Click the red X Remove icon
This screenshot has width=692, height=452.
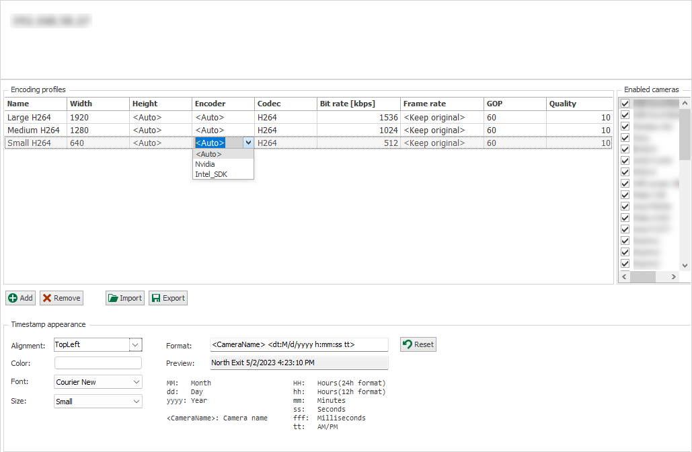[47, 298]
